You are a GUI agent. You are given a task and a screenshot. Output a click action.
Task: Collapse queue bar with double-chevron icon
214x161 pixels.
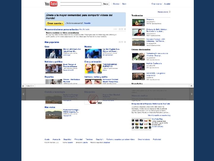coord(191,86)
